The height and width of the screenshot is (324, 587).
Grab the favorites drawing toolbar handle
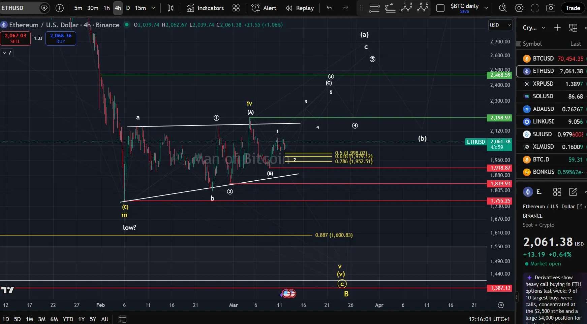pyautogui.click(x=362, y=8)
